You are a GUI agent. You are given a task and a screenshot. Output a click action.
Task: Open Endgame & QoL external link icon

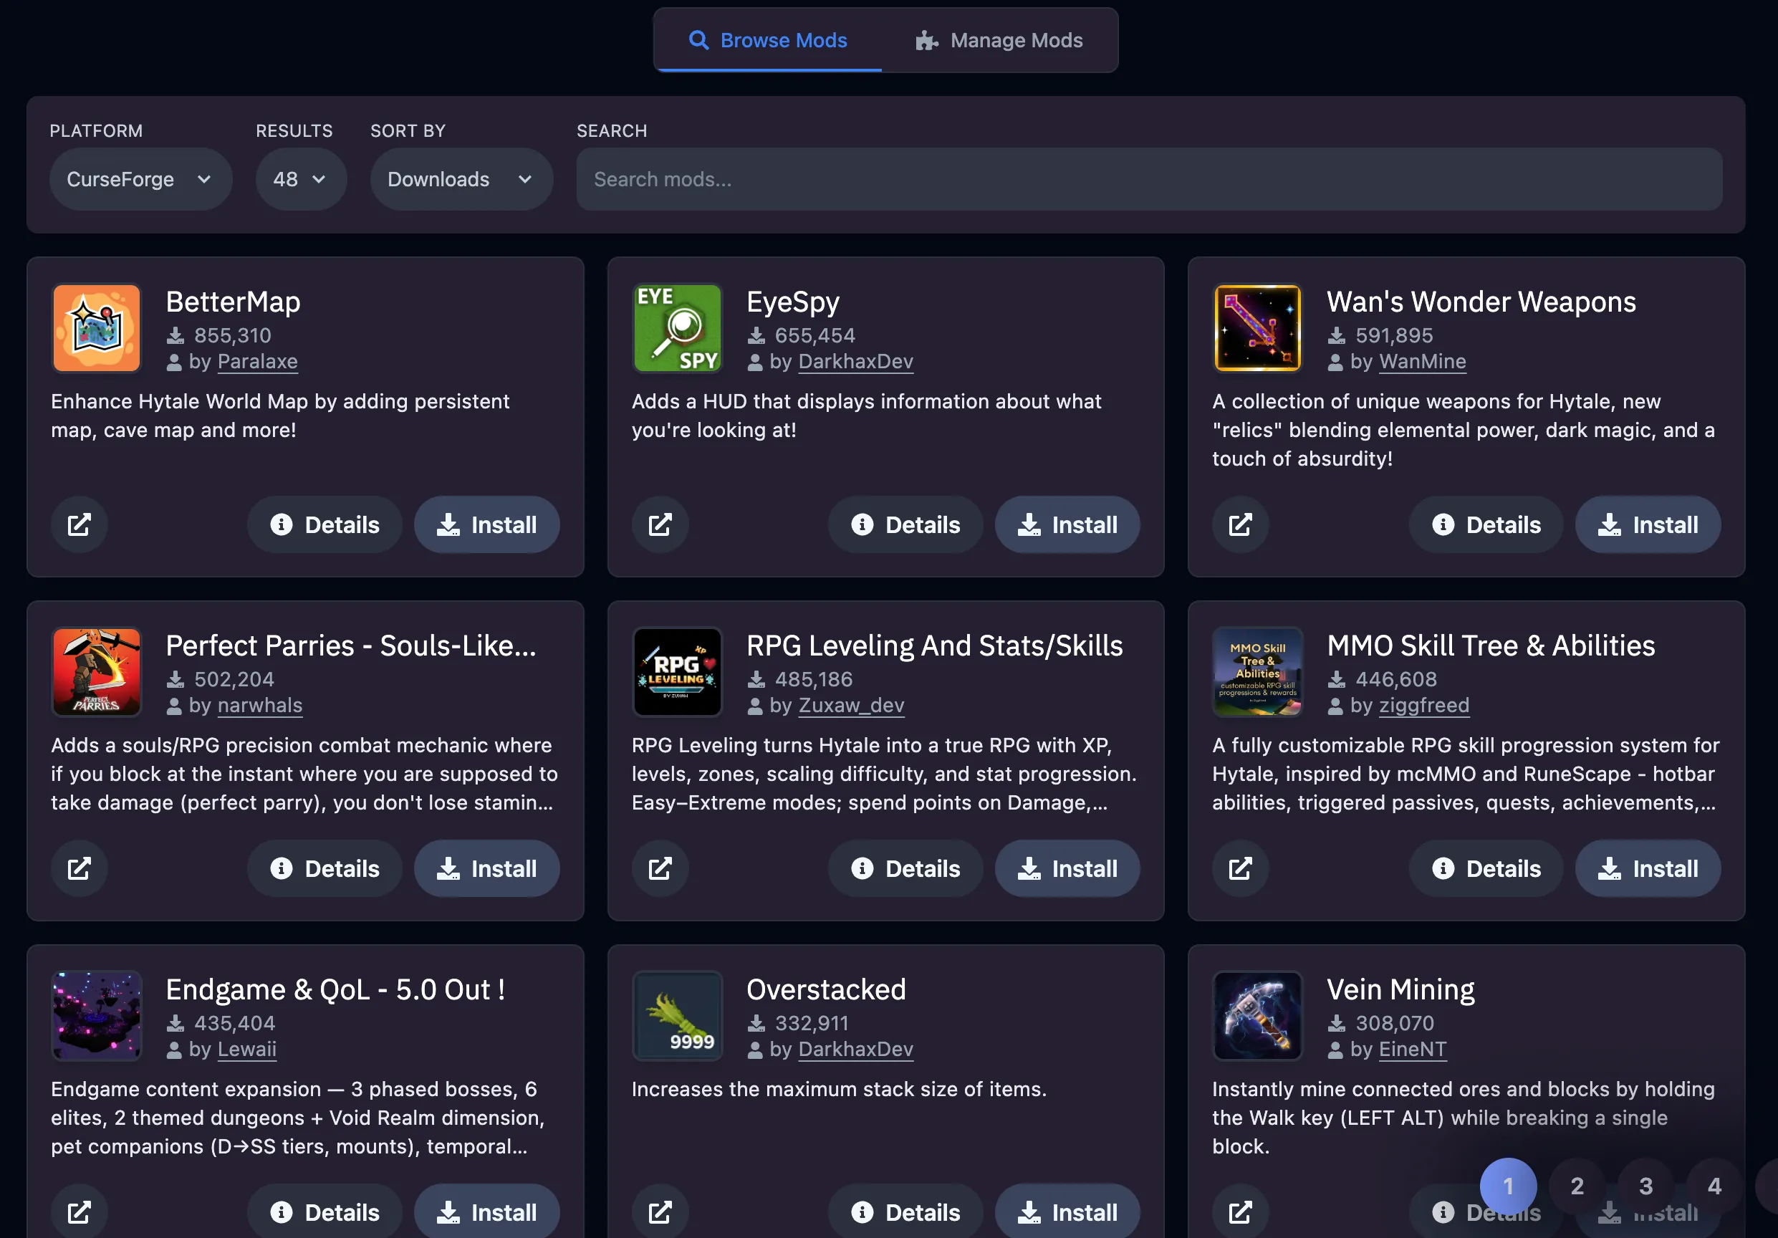(79, 1211)
